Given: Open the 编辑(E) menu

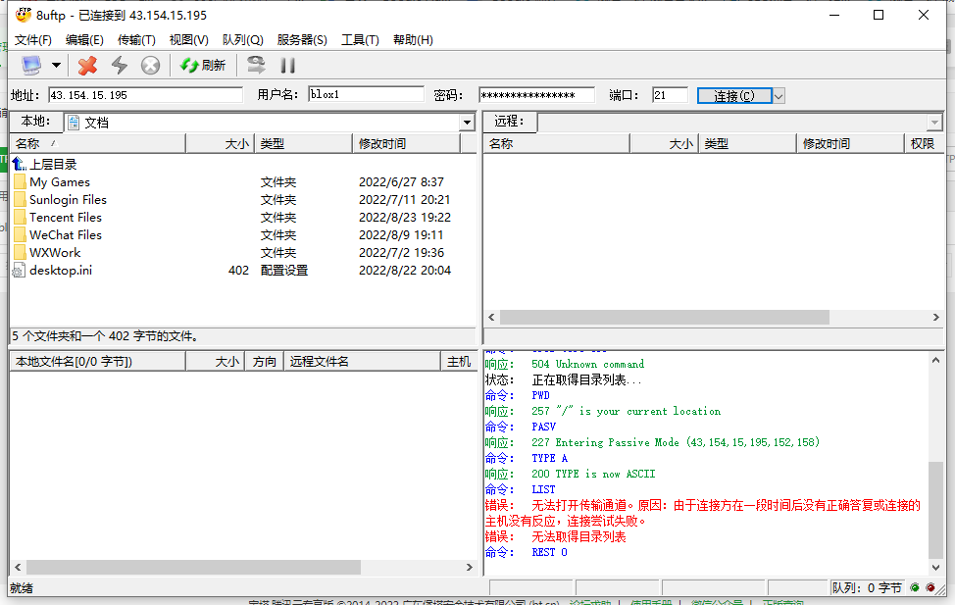Looking at the screenshot, I should [84, 39].
